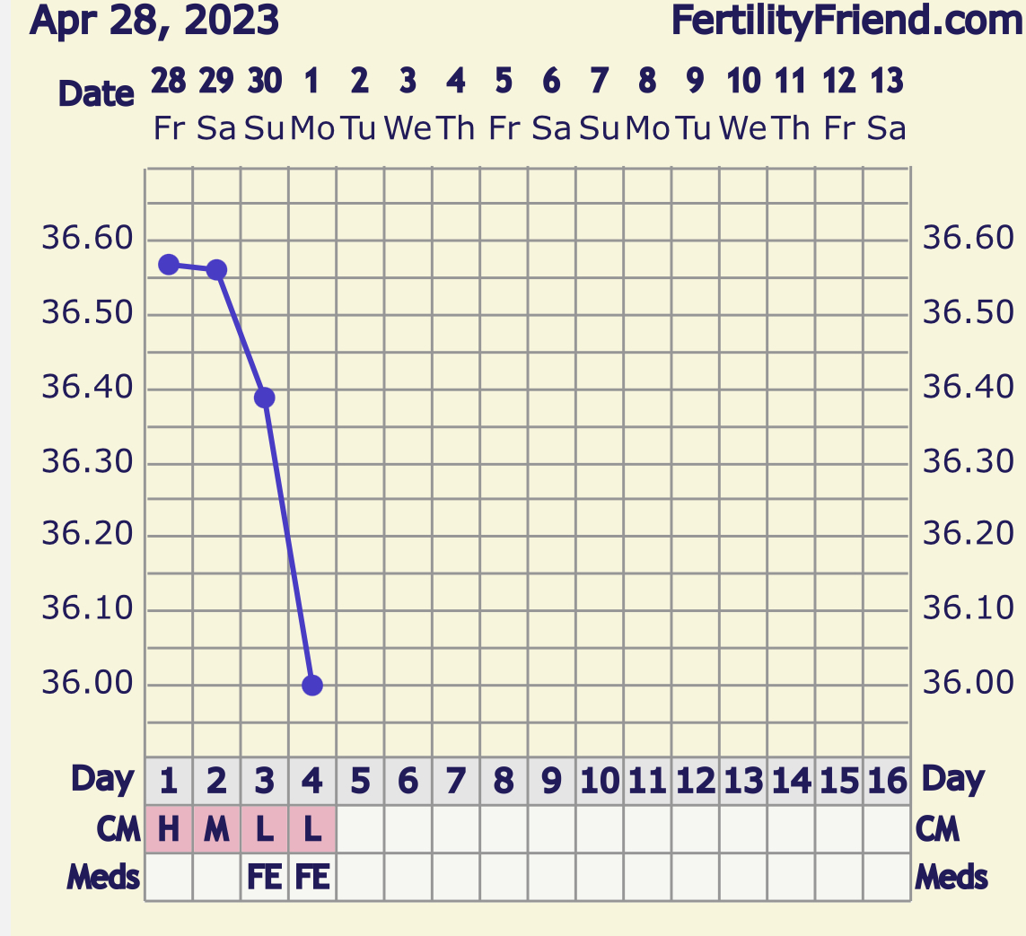Select cycle day 5 in the Day row
Screen dimensions: 1026x936
click(360, 782)
